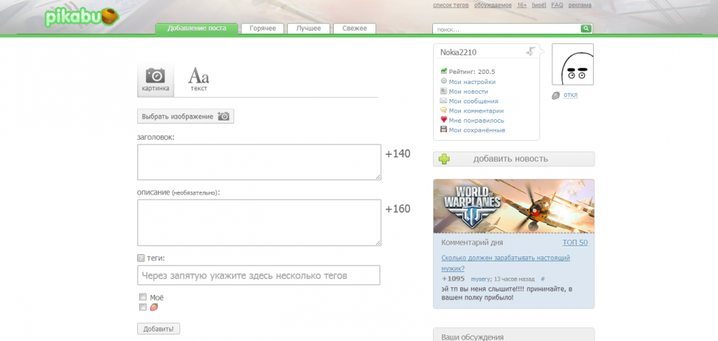718x341 pixels.
Task: Click the envelope messages icon
Action: pyautogui.click(x=443, y=101)
